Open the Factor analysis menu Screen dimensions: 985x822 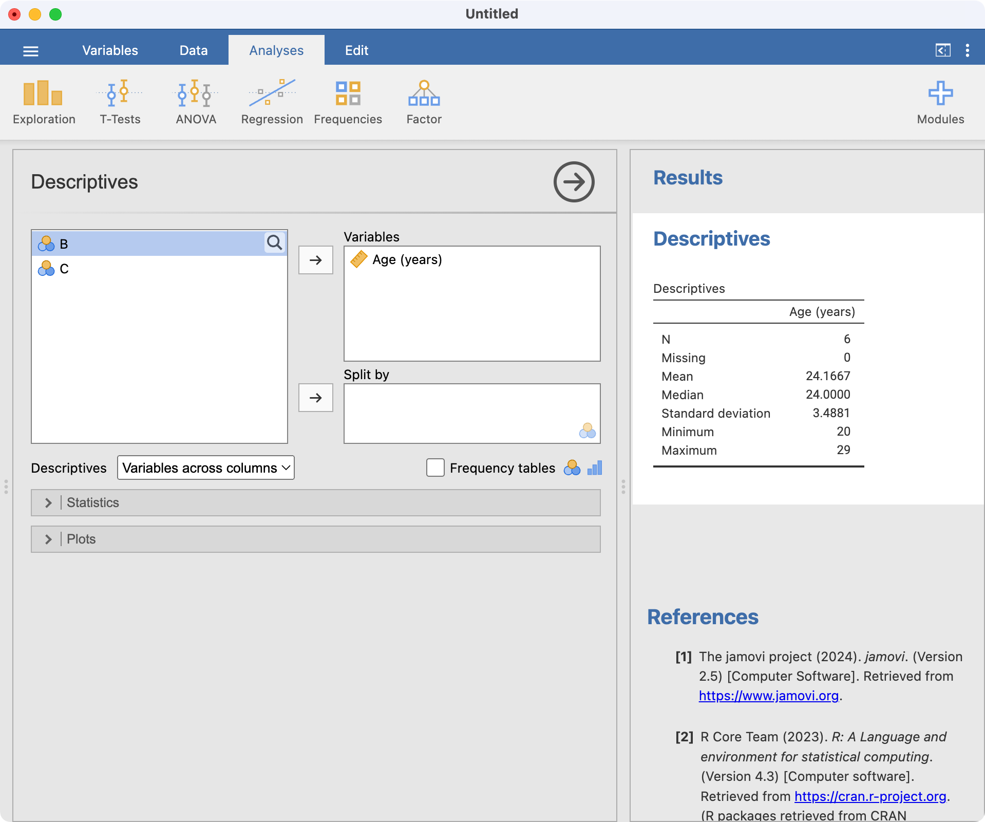(x=424, y=102)
